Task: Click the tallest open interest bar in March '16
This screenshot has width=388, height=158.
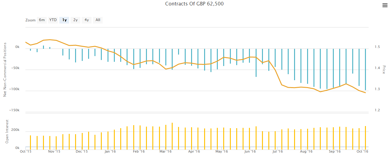Action: [172, 136]
